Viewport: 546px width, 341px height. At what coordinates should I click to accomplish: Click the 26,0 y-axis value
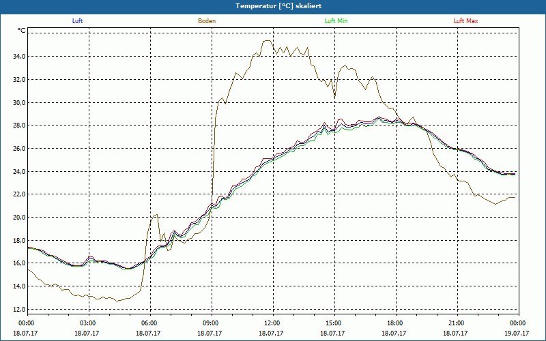tap(20, 148)
